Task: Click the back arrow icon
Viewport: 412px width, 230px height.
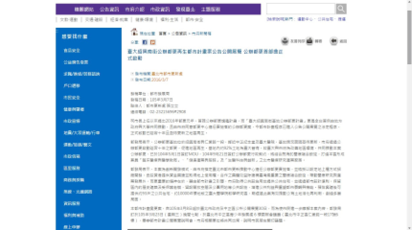Action: pos(334,41)
